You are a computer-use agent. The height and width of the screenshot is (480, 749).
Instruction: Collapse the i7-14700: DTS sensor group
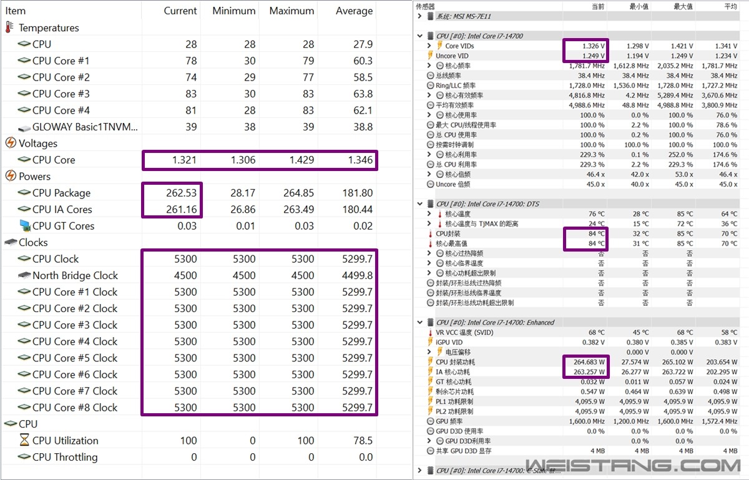pos(420,204)
